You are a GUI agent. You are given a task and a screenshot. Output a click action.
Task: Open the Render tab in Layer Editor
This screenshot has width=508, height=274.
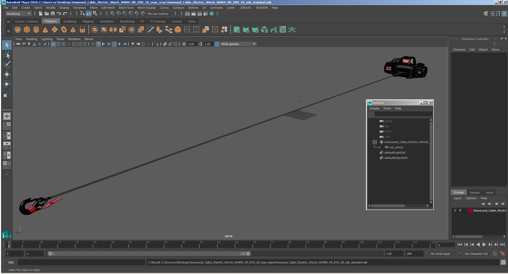pyautogui.click(x=475, y=193)
